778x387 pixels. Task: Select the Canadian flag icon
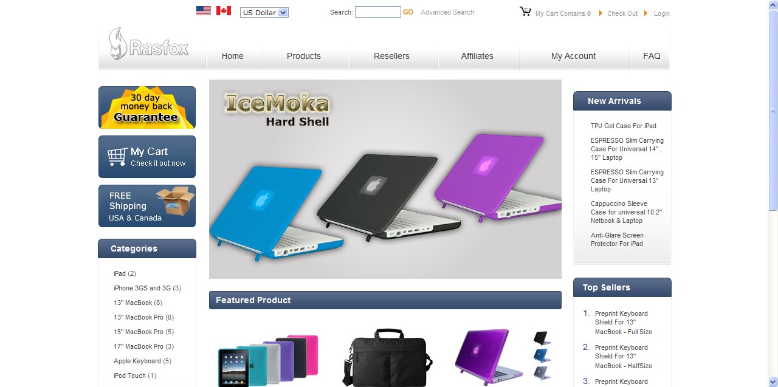224,10
